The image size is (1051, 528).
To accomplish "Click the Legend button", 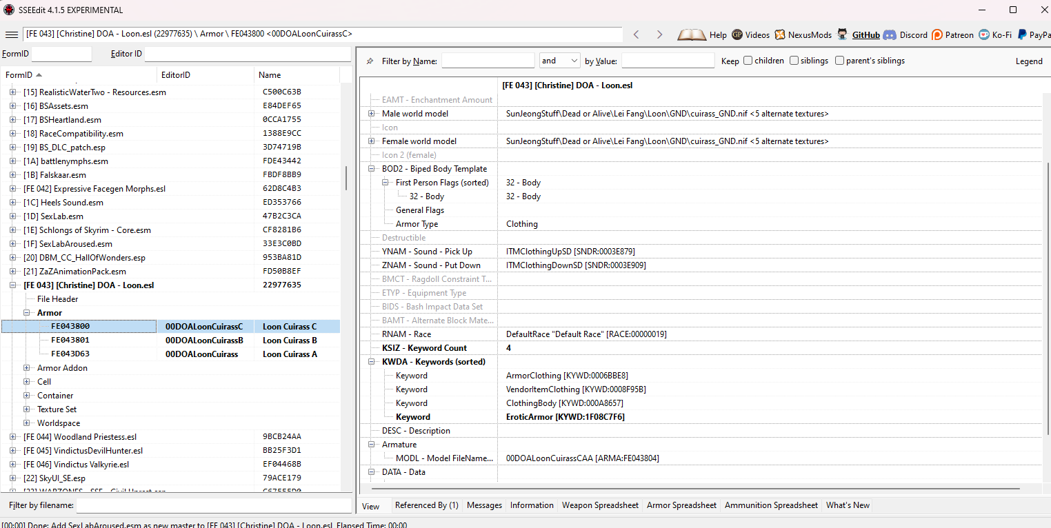I will tap(1028, 61).
